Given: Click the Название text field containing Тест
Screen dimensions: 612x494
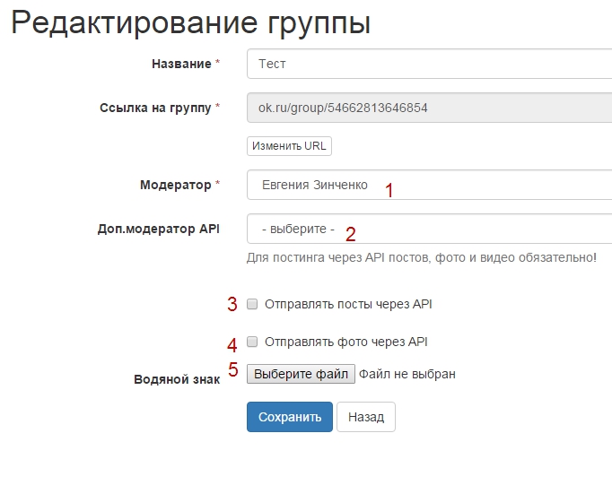Looking at the screenshot, I should [429, 64].
